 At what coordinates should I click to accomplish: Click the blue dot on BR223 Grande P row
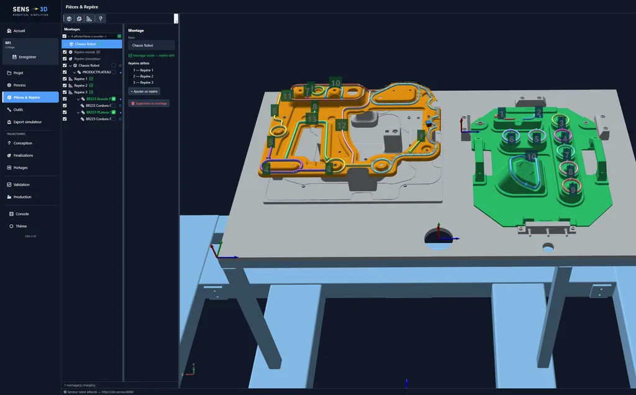point(120,99)
